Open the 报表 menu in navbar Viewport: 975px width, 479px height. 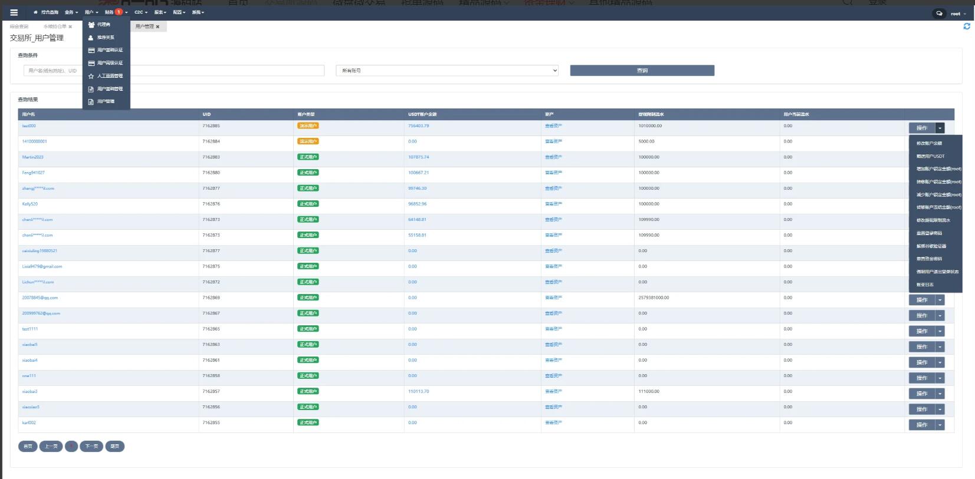click(x=160, y=12)
